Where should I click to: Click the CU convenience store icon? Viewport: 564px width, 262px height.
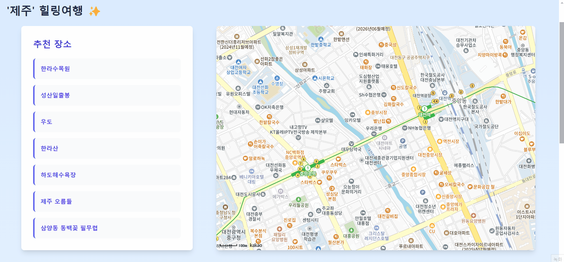pos(432,226)
